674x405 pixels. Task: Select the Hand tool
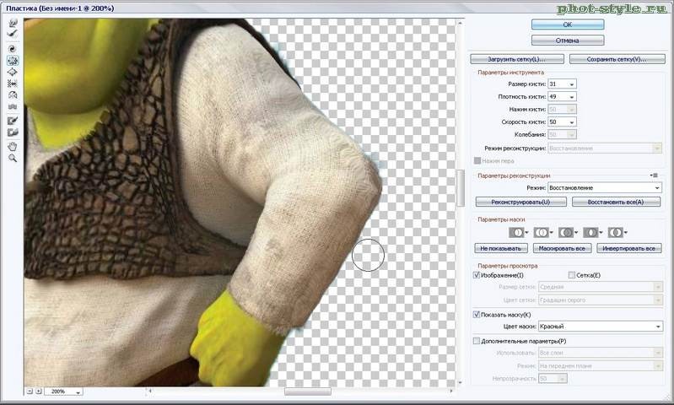coord(13,147)
